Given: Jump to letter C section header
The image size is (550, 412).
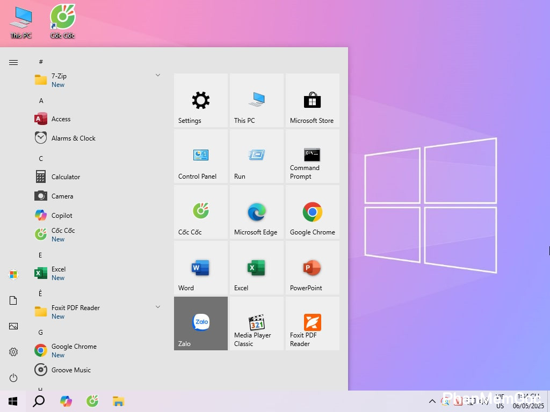Looking at the screenshot, I should coord(41,158).
